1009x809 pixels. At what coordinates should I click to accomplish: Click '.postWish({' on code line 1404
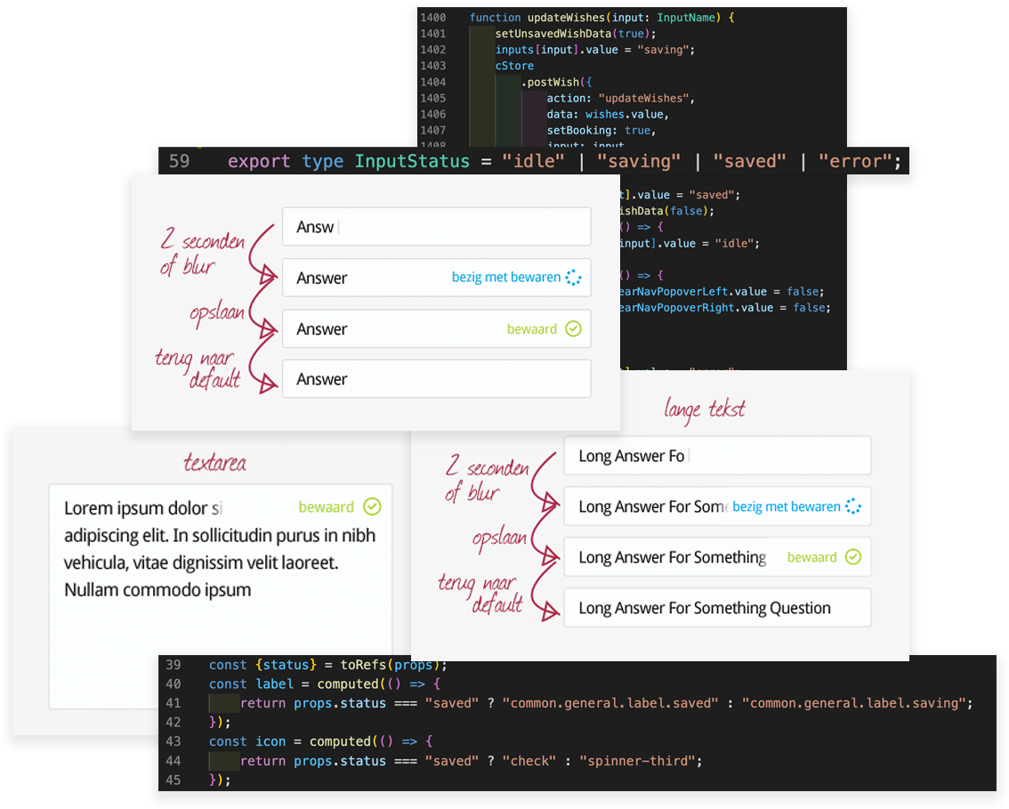pyautogui.click(x=556, y=82)
